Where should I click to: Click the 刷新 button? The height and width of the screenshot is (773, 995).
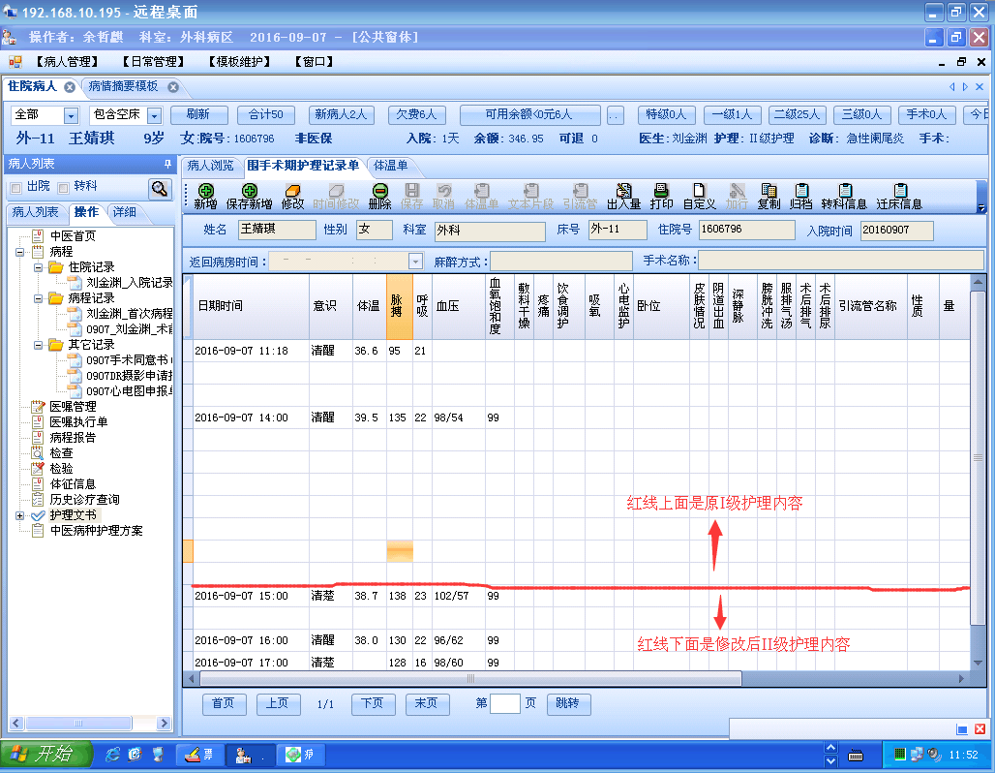[x=198, y=115]
